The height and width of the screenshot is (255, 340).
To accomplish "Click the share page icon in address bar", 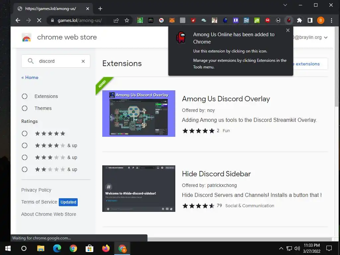I will [x=116, y=20].
